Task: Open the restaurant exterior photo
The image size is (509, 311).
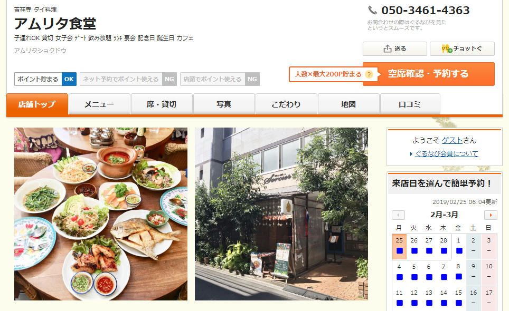Action: (281, 214)
